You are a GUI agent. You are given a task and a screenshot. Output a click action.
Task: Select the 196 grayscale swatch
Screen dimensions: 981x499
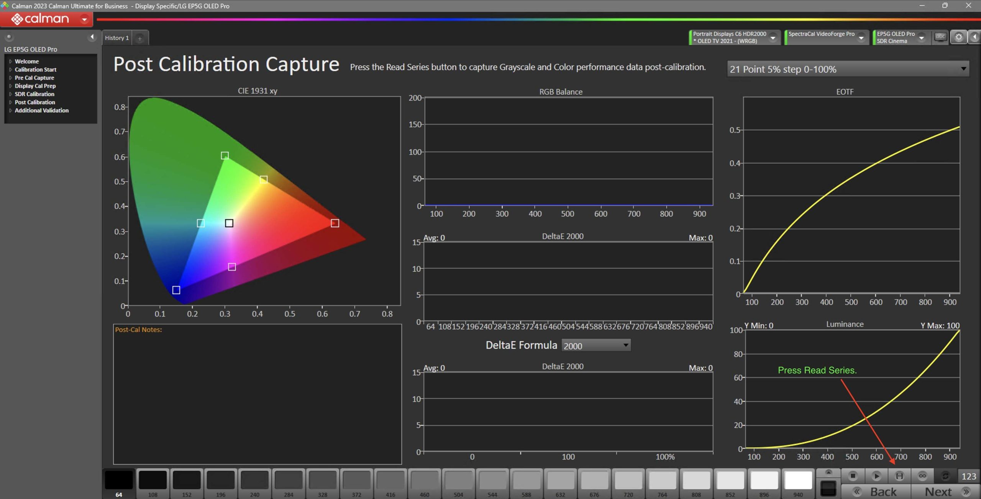click(x=221, y=483)
